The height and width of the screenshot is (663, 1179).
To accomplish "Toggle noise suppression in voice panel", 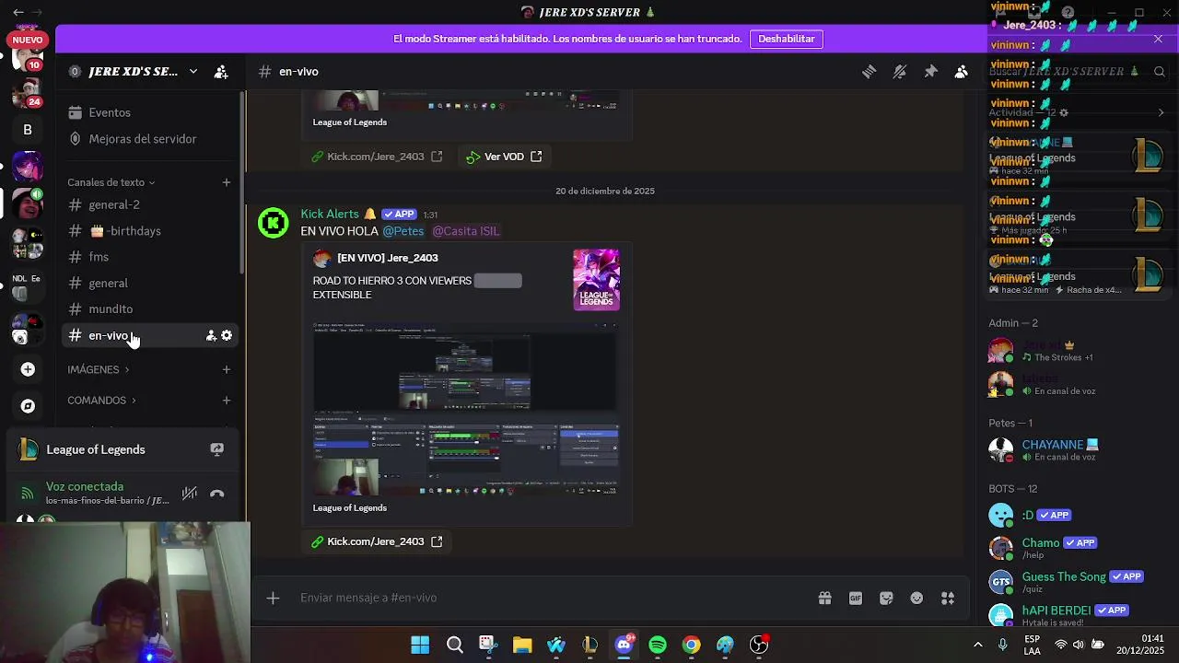I will click(190, 494).
